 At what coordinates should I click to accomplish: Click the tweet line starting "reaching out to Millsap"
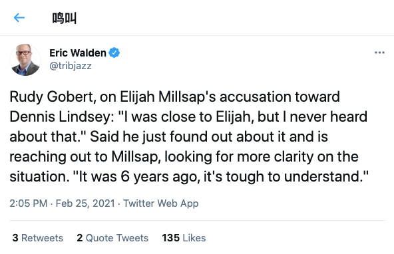[184, 157]
